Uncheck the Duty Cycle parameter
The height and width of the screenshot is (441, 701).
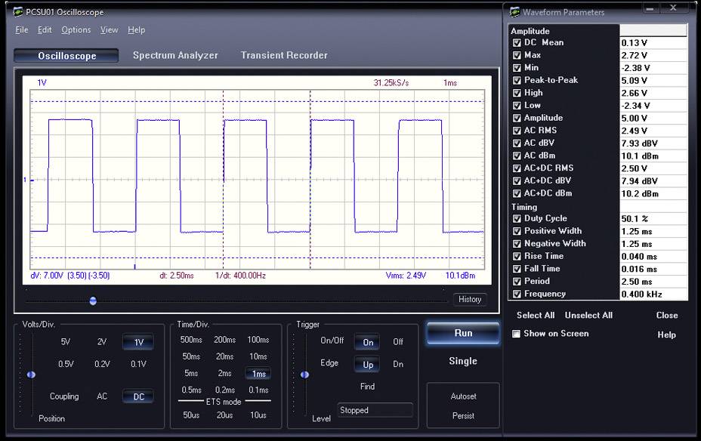(515, 218)
